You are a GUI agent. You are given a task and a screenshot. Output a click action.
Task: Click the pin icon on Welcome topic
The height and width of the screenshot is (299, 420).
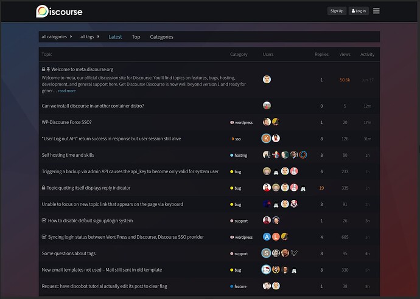click(x=48, y=69)
